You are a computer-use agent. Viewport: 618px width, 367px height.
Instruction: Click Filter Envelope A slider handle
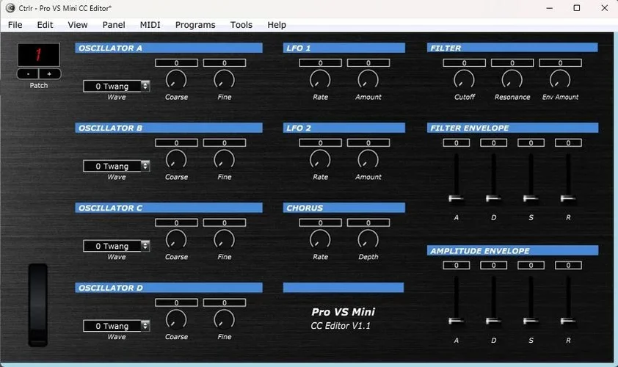456,198
